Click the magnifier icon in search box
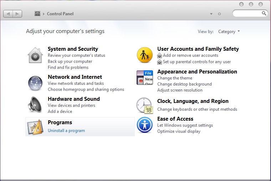This screenshot has height=181, width=271. click(x=264, y=13)
